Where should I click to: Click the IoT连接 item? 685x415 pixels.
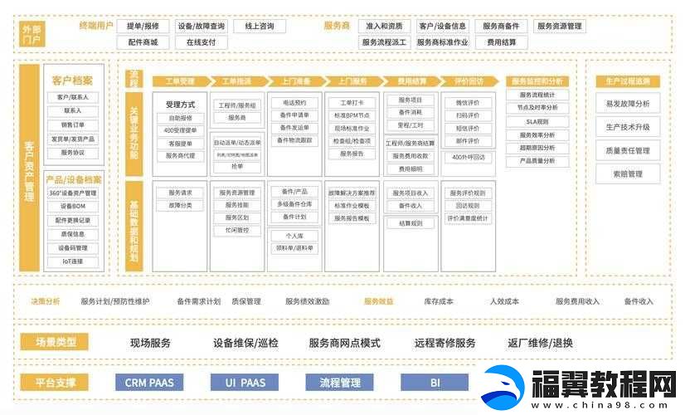coord(72,261)
